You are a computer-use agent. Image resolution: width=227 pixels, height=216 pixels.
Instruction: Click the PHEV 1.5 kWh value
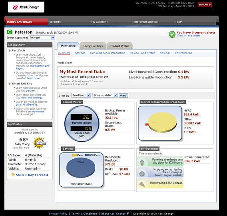[189, 132]
